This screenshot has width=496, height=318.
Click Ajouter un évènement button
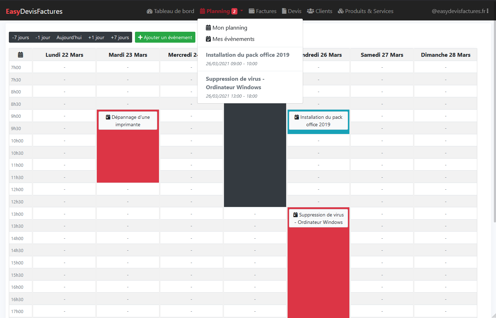click(165, 37)
